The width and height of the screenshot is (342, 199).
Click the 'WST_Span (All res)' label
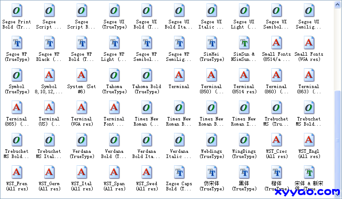[x=114, y=186]
